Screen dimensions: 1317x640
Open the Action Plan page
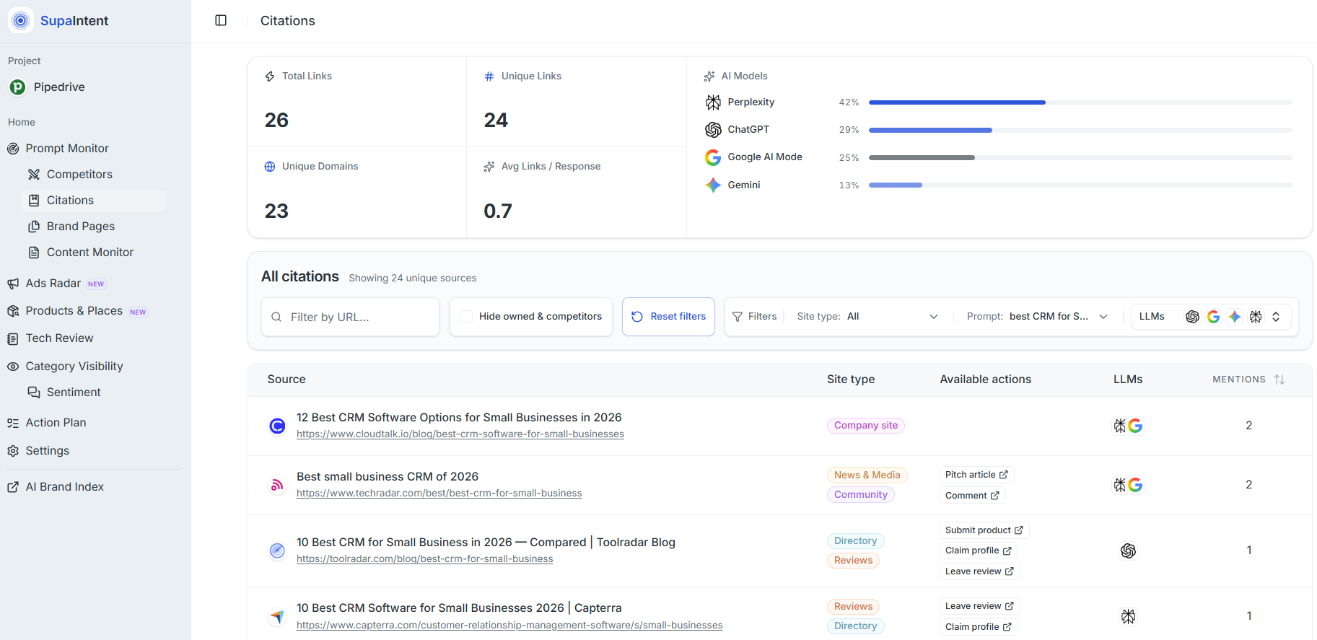pos(56,423)
